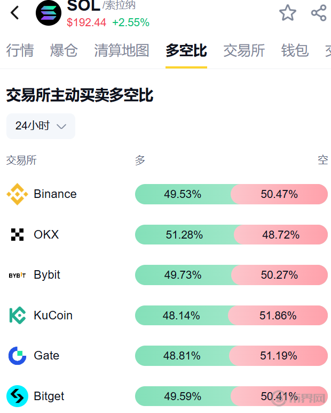
Task: Select the Binance exchange name
Action: 55,194
